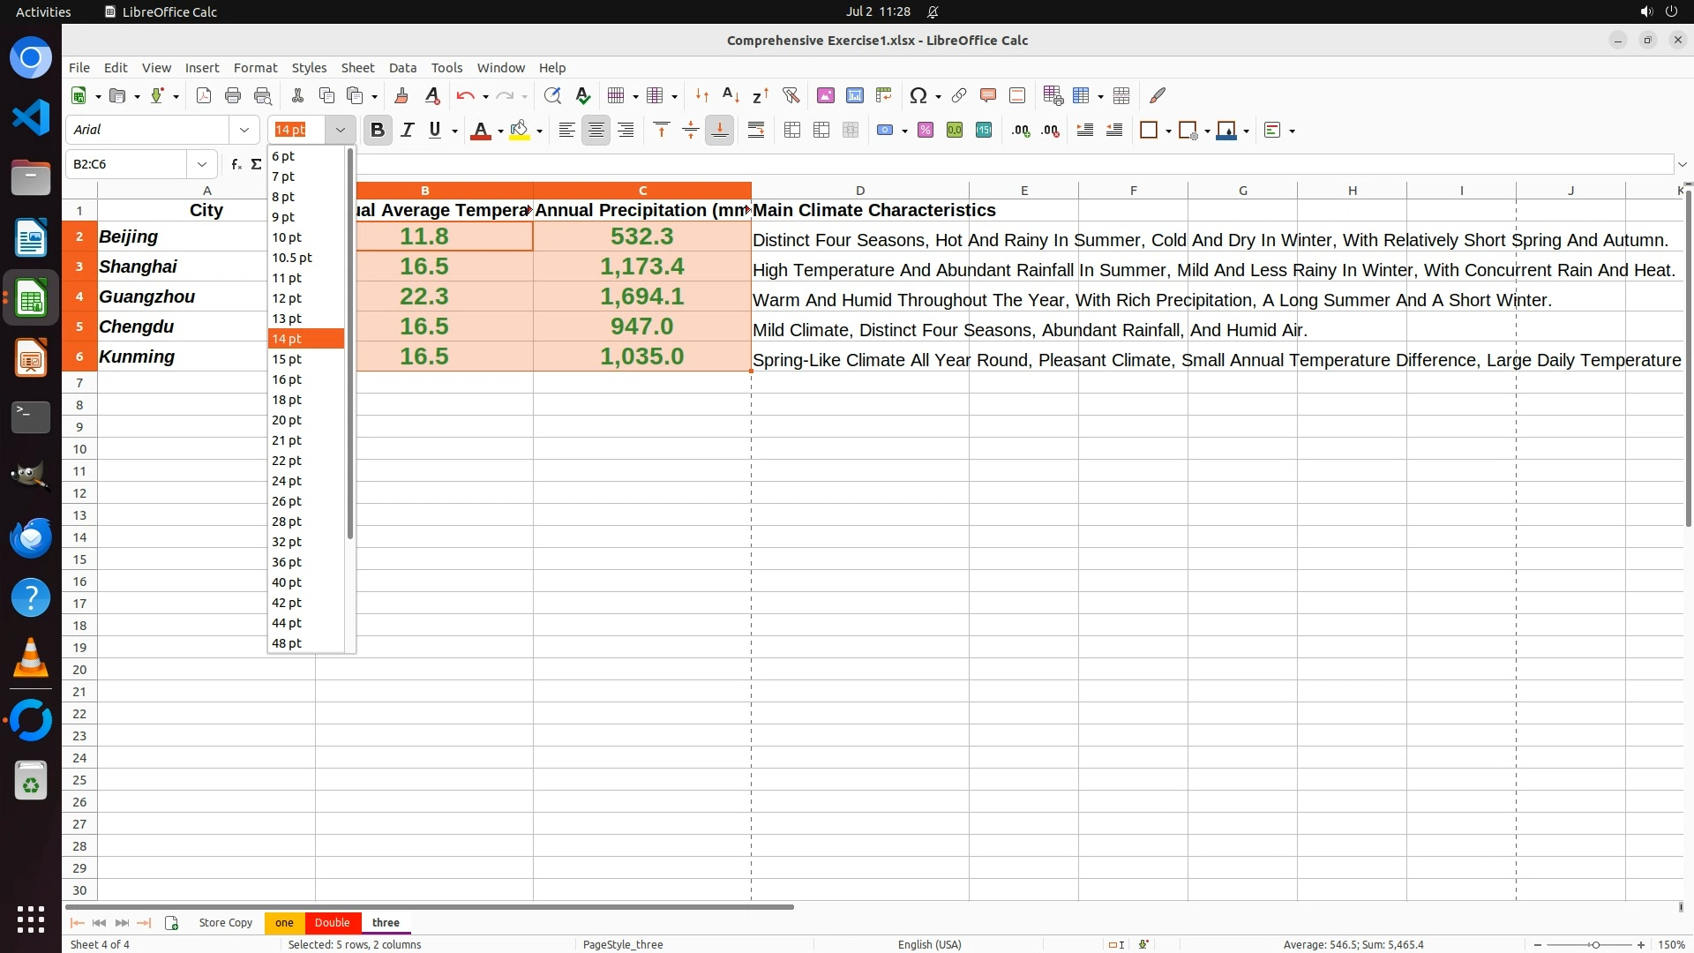Click the AutoFilter funnel icon

point(791,95)
